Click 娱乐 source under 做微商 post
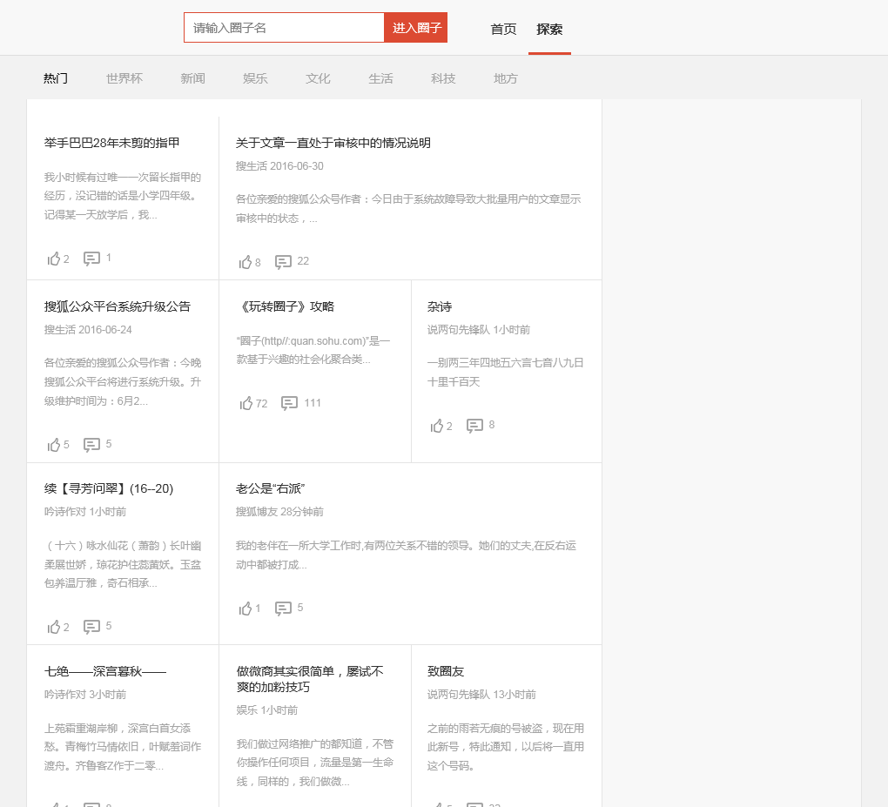Image resolution: width=888 pixels, height=807 pixels. (246, 710)
